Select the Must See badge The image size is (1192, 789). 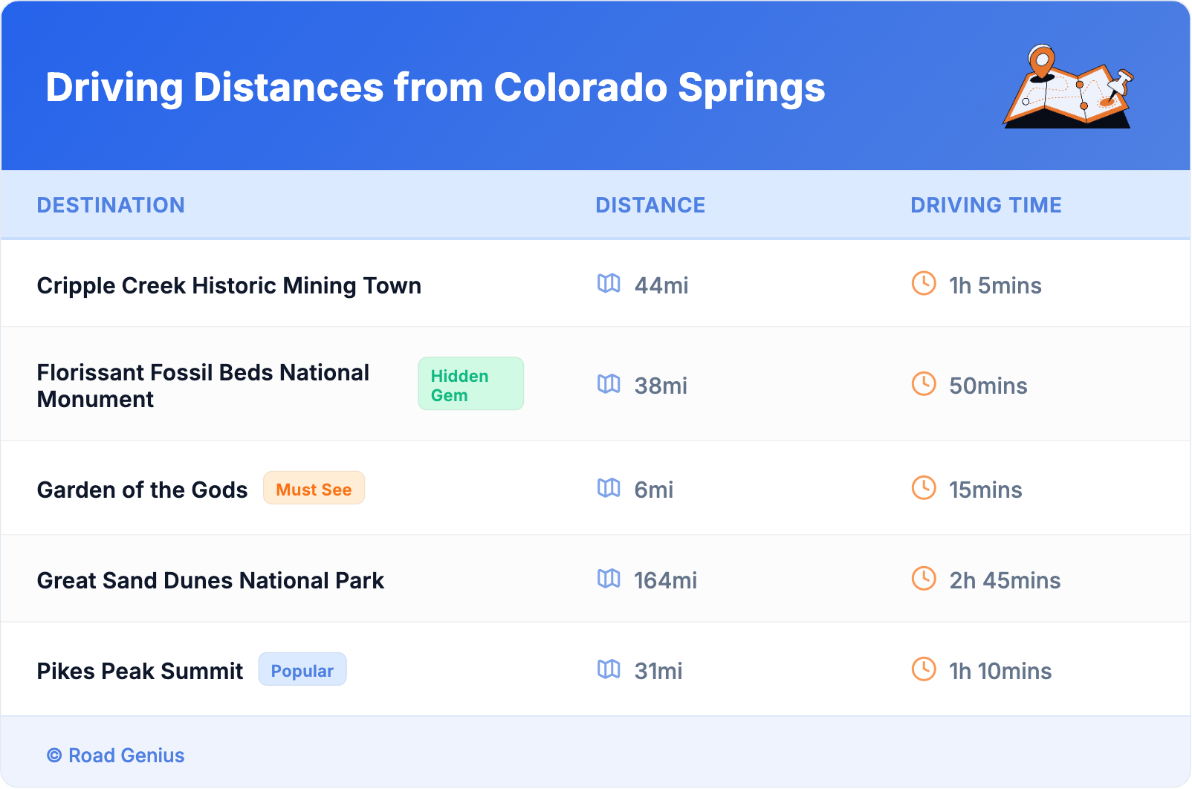click(x=314, y=489)
